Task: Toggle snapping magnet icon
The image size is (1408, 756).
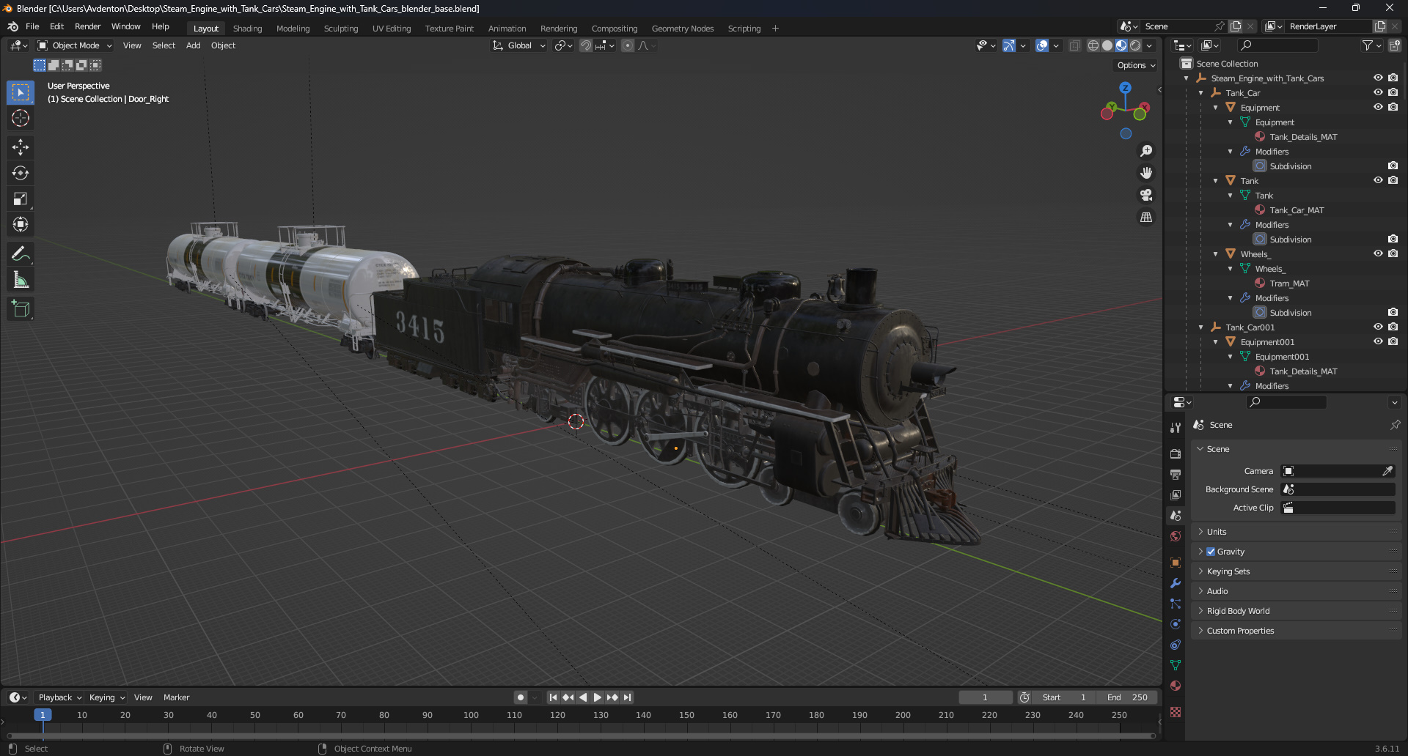Action: tap(585, 45)
